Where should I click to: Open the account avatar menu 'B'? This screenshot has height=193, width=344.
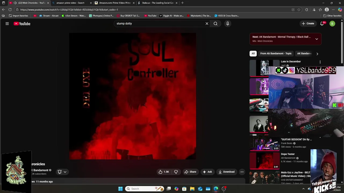click(332, 24)
